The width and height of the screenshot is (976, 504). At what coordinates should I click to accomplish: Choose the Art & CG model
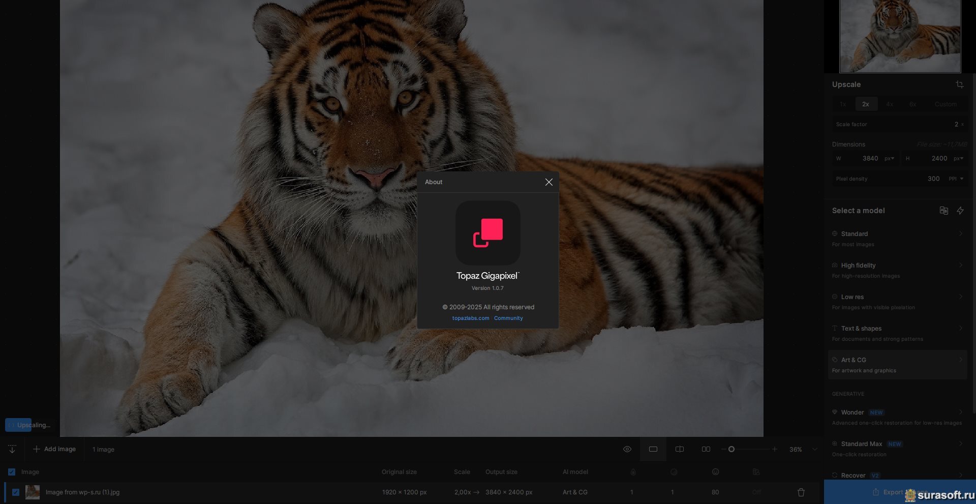[898, 365]
